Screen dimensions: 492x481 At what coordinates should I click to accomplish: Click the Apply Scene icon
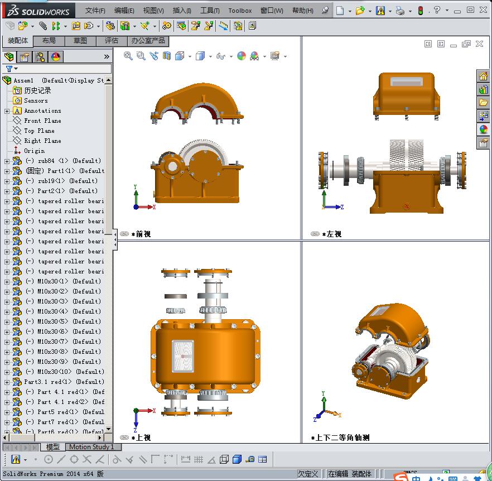(x=254, y=56)
